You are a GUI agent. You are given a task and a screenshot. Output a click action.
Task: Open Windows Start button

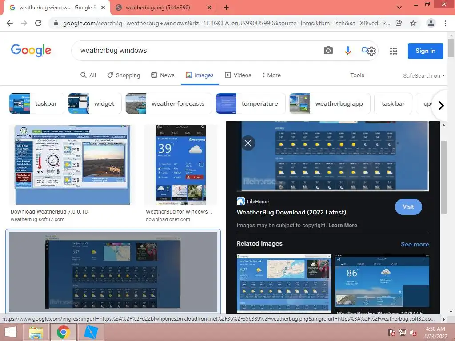(11, 332)
